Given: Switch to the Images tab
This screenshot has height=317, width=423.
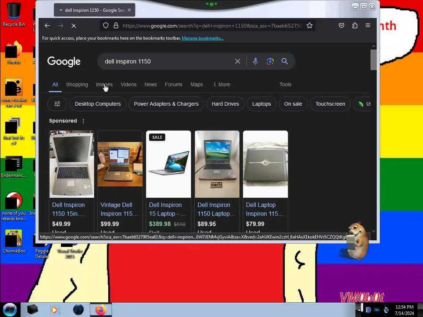Looking at the screenshot, I should (104, 85).
